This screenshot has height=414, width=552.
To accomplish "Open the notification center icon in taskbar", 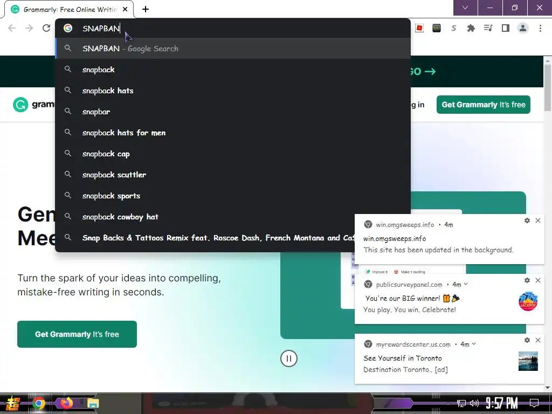I will click(x=534, y=403).
